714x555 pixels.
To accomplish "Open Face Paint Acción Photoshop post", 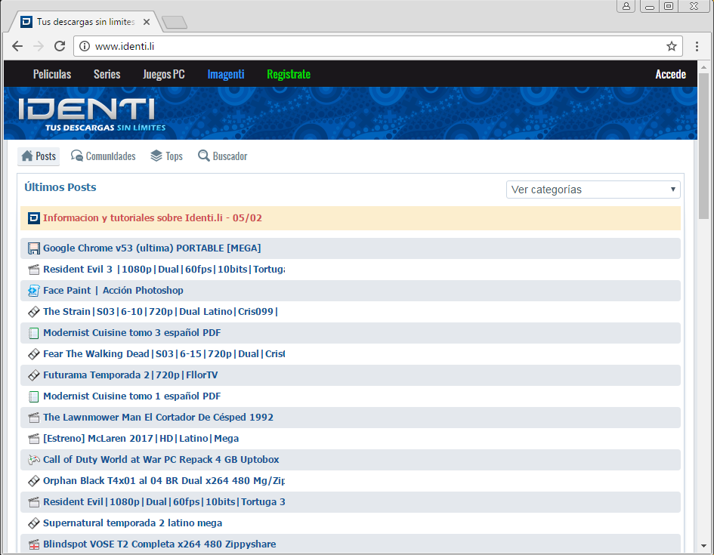I will click(113, 290).
